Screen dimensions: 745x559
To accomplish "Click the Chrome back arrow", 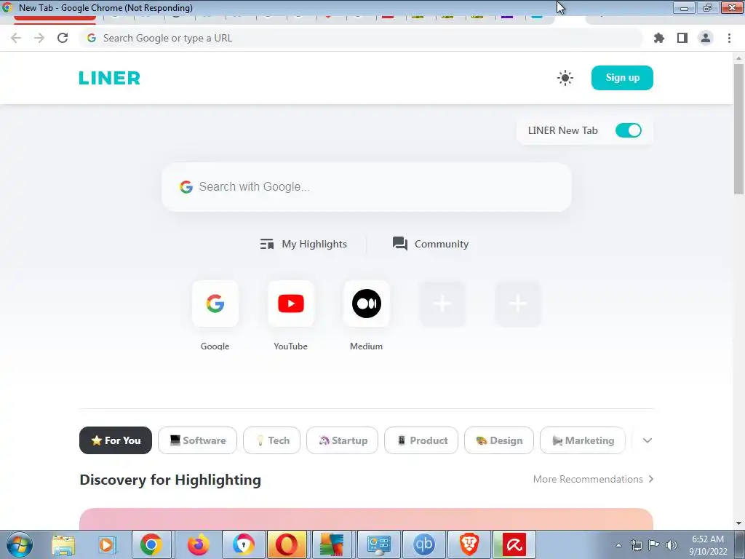I will click(x=16, y=38).
